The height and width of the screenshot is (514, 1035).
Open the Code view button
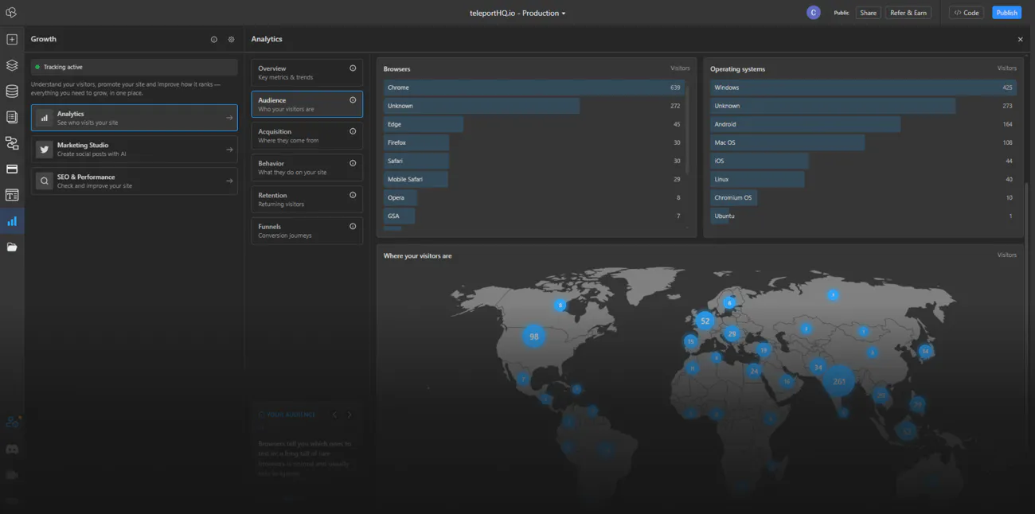click(x=967, y=13)
